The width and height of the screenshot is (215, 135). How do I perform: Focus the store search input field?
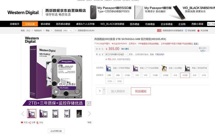pos(211,24)
